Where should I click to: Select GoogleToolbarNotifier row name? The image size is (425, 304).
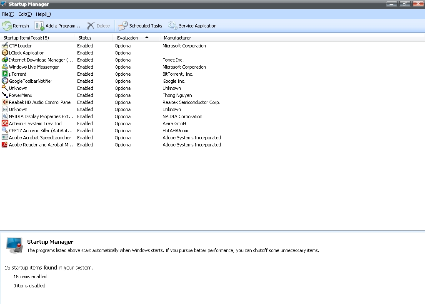pyautogui.click(x=31, y=81)
